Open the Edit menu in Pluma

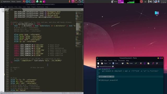pyautogui.click(x=102, y=61)
